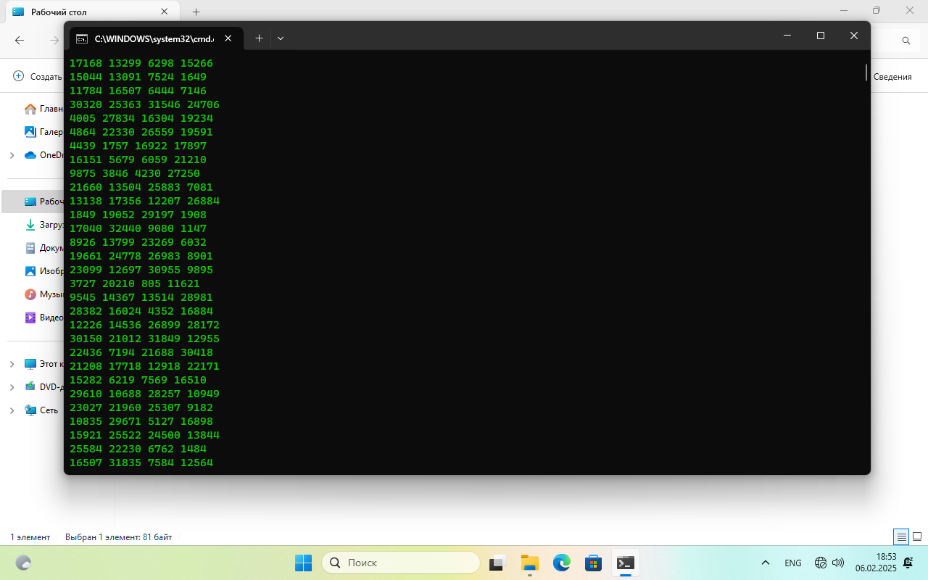Open Документы folder in sidebar
Screen dimensions: 928x580
tap(43, 248)
